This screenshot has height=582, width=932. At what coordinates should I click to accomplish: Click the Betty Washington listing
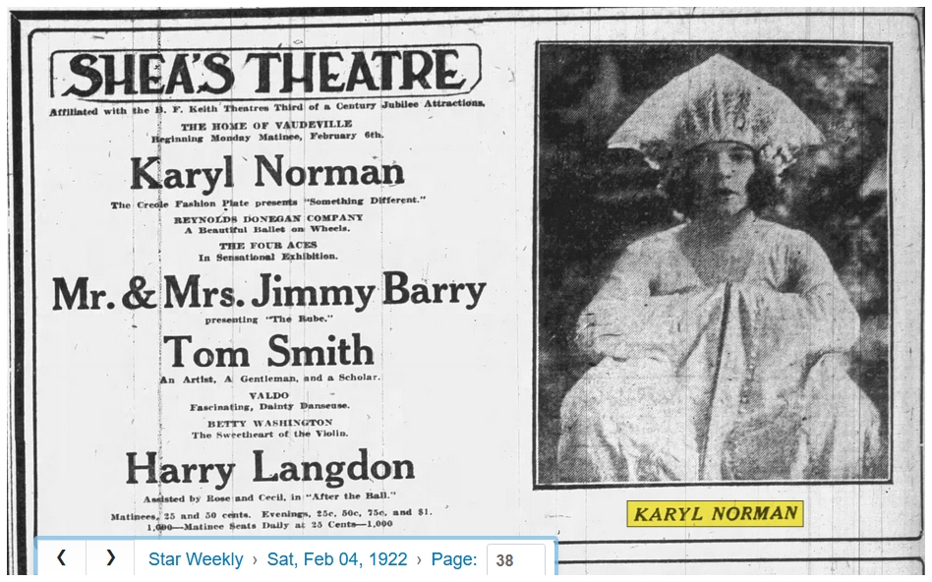269,423
